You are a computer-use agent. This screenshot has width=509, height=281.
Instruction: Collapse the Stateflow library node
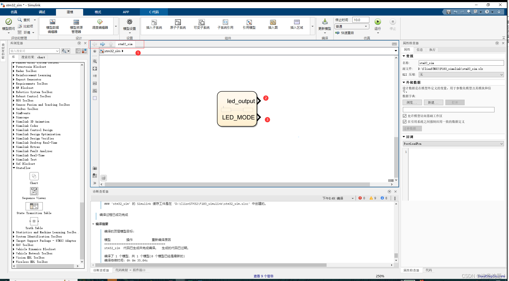coord(14,168)
